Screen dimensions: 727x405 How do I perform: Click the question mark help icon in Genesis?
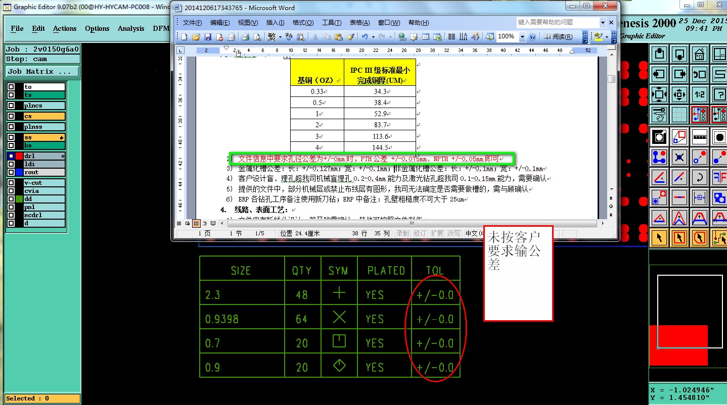coord(719,94)
